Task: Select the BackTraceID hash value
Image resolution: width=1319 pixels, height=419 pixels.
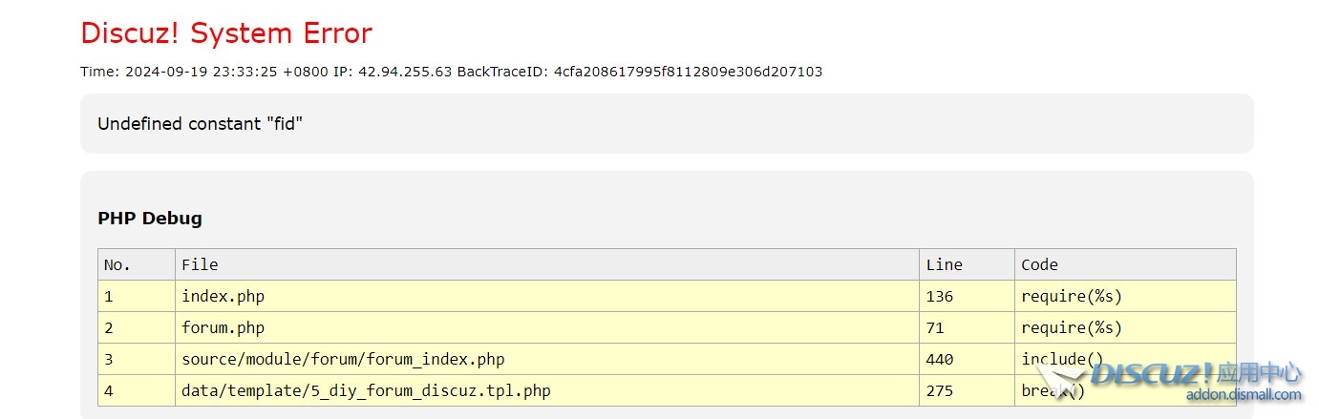Action: (688, 72)
